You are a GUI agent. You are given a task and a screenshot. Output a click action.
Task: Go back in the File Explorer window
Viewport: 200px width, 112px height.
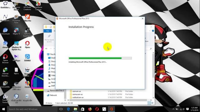[47, 49]
